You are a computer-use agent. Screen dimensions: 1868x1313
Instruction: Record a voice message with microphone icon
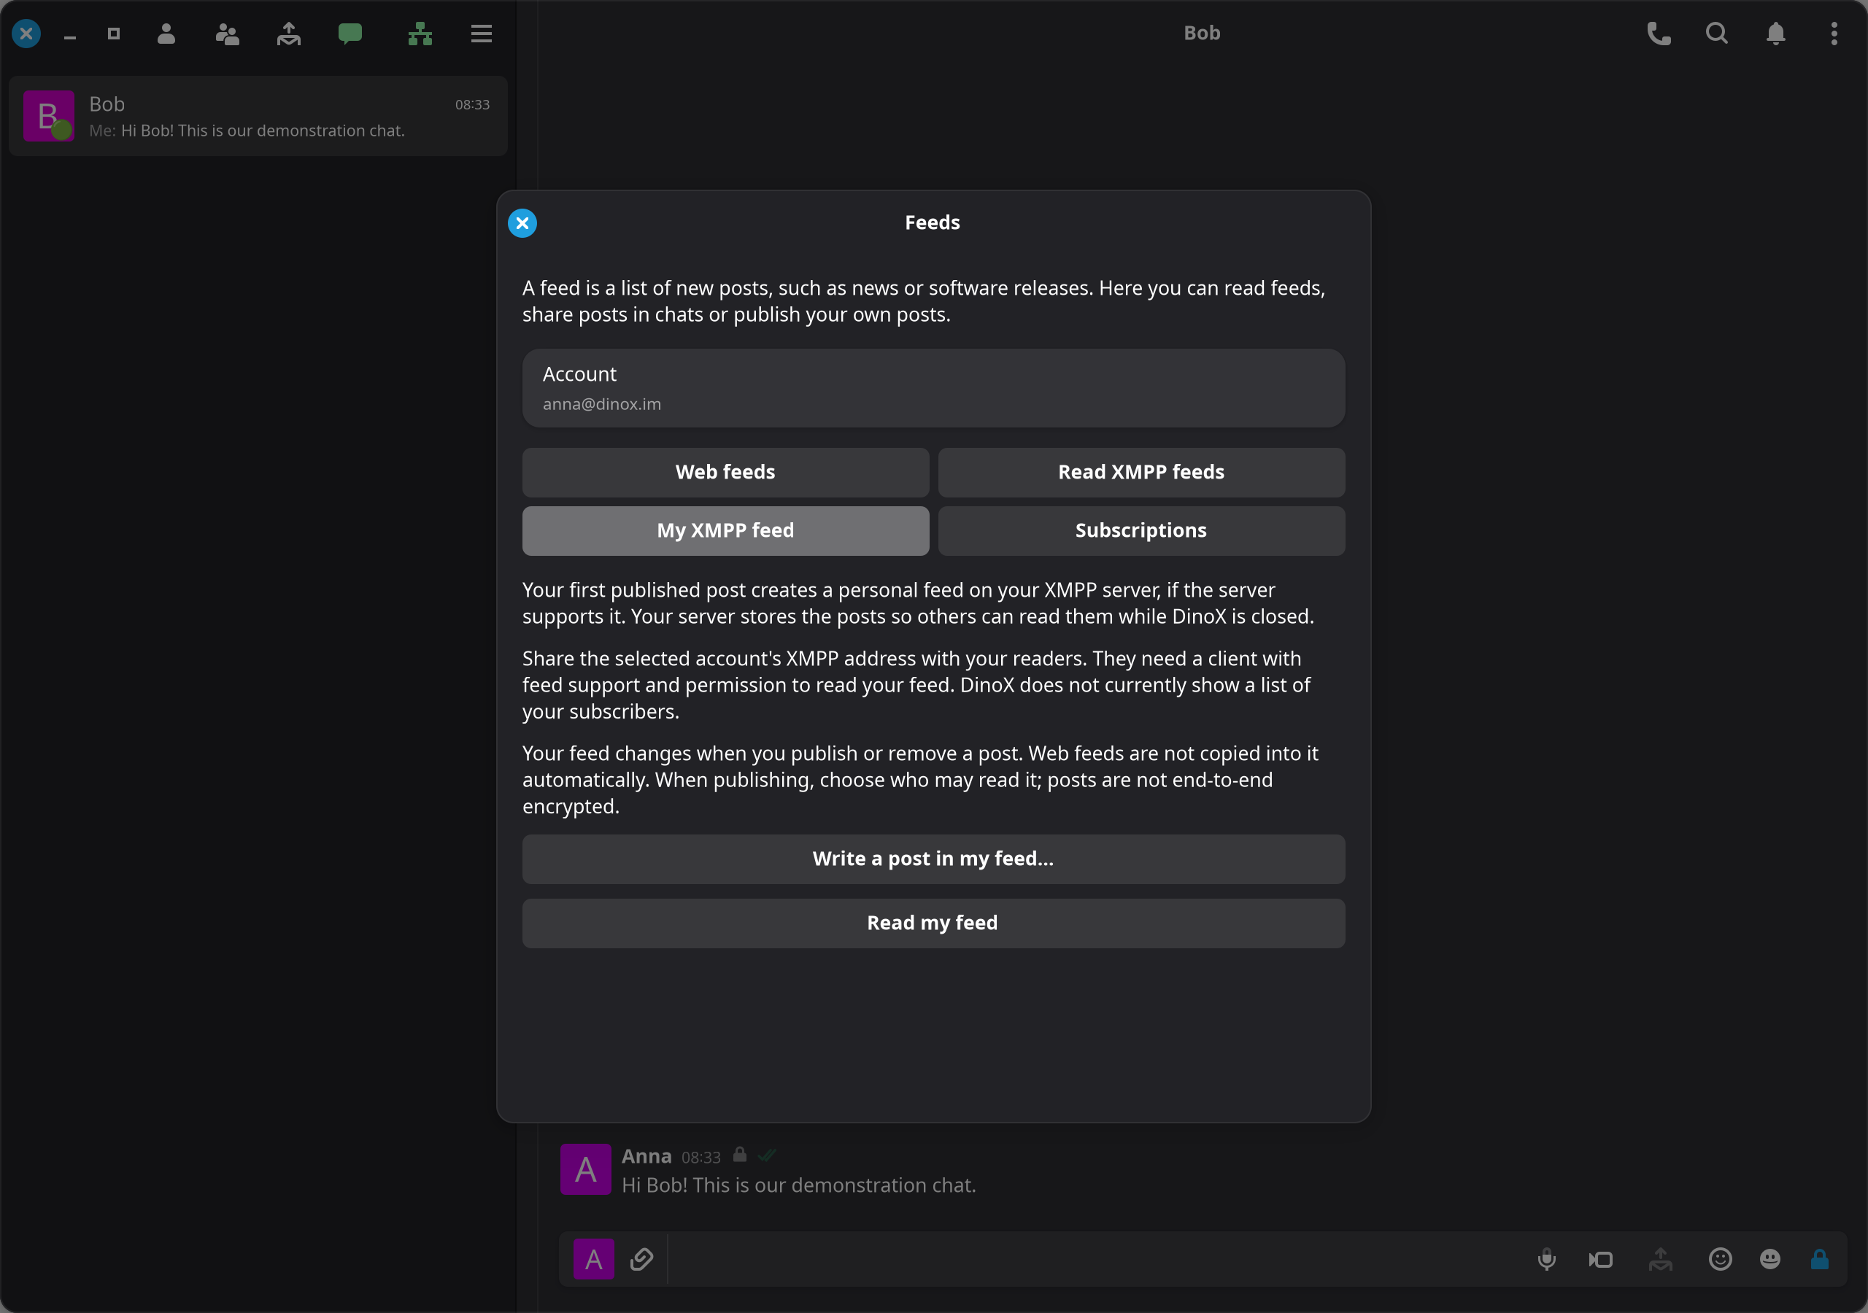(x=1547, y=1259)
